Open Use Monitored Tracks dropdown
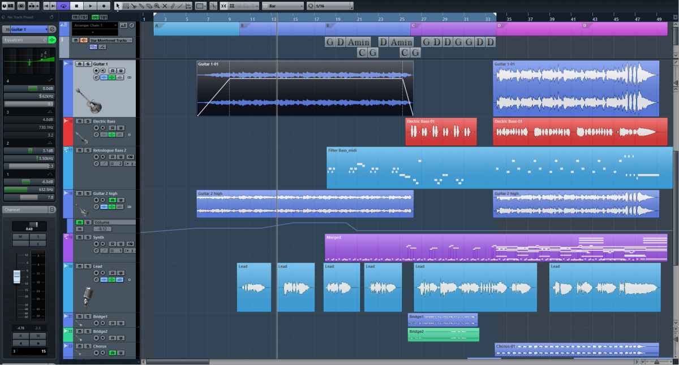Image resolution: width=679 pixels, height=365 pixels. coord(110,40)
